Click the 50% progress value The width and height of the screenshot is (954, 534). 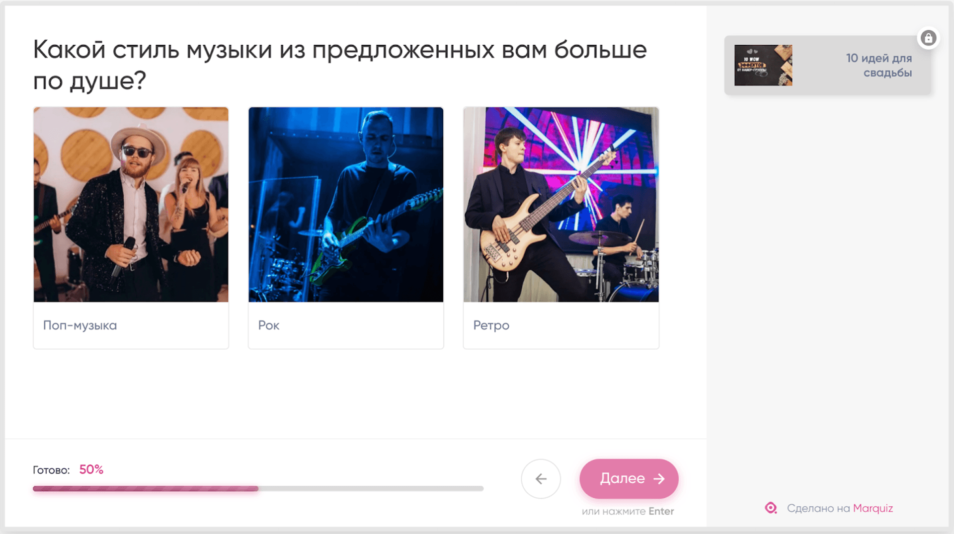click(x=91, y=469)
